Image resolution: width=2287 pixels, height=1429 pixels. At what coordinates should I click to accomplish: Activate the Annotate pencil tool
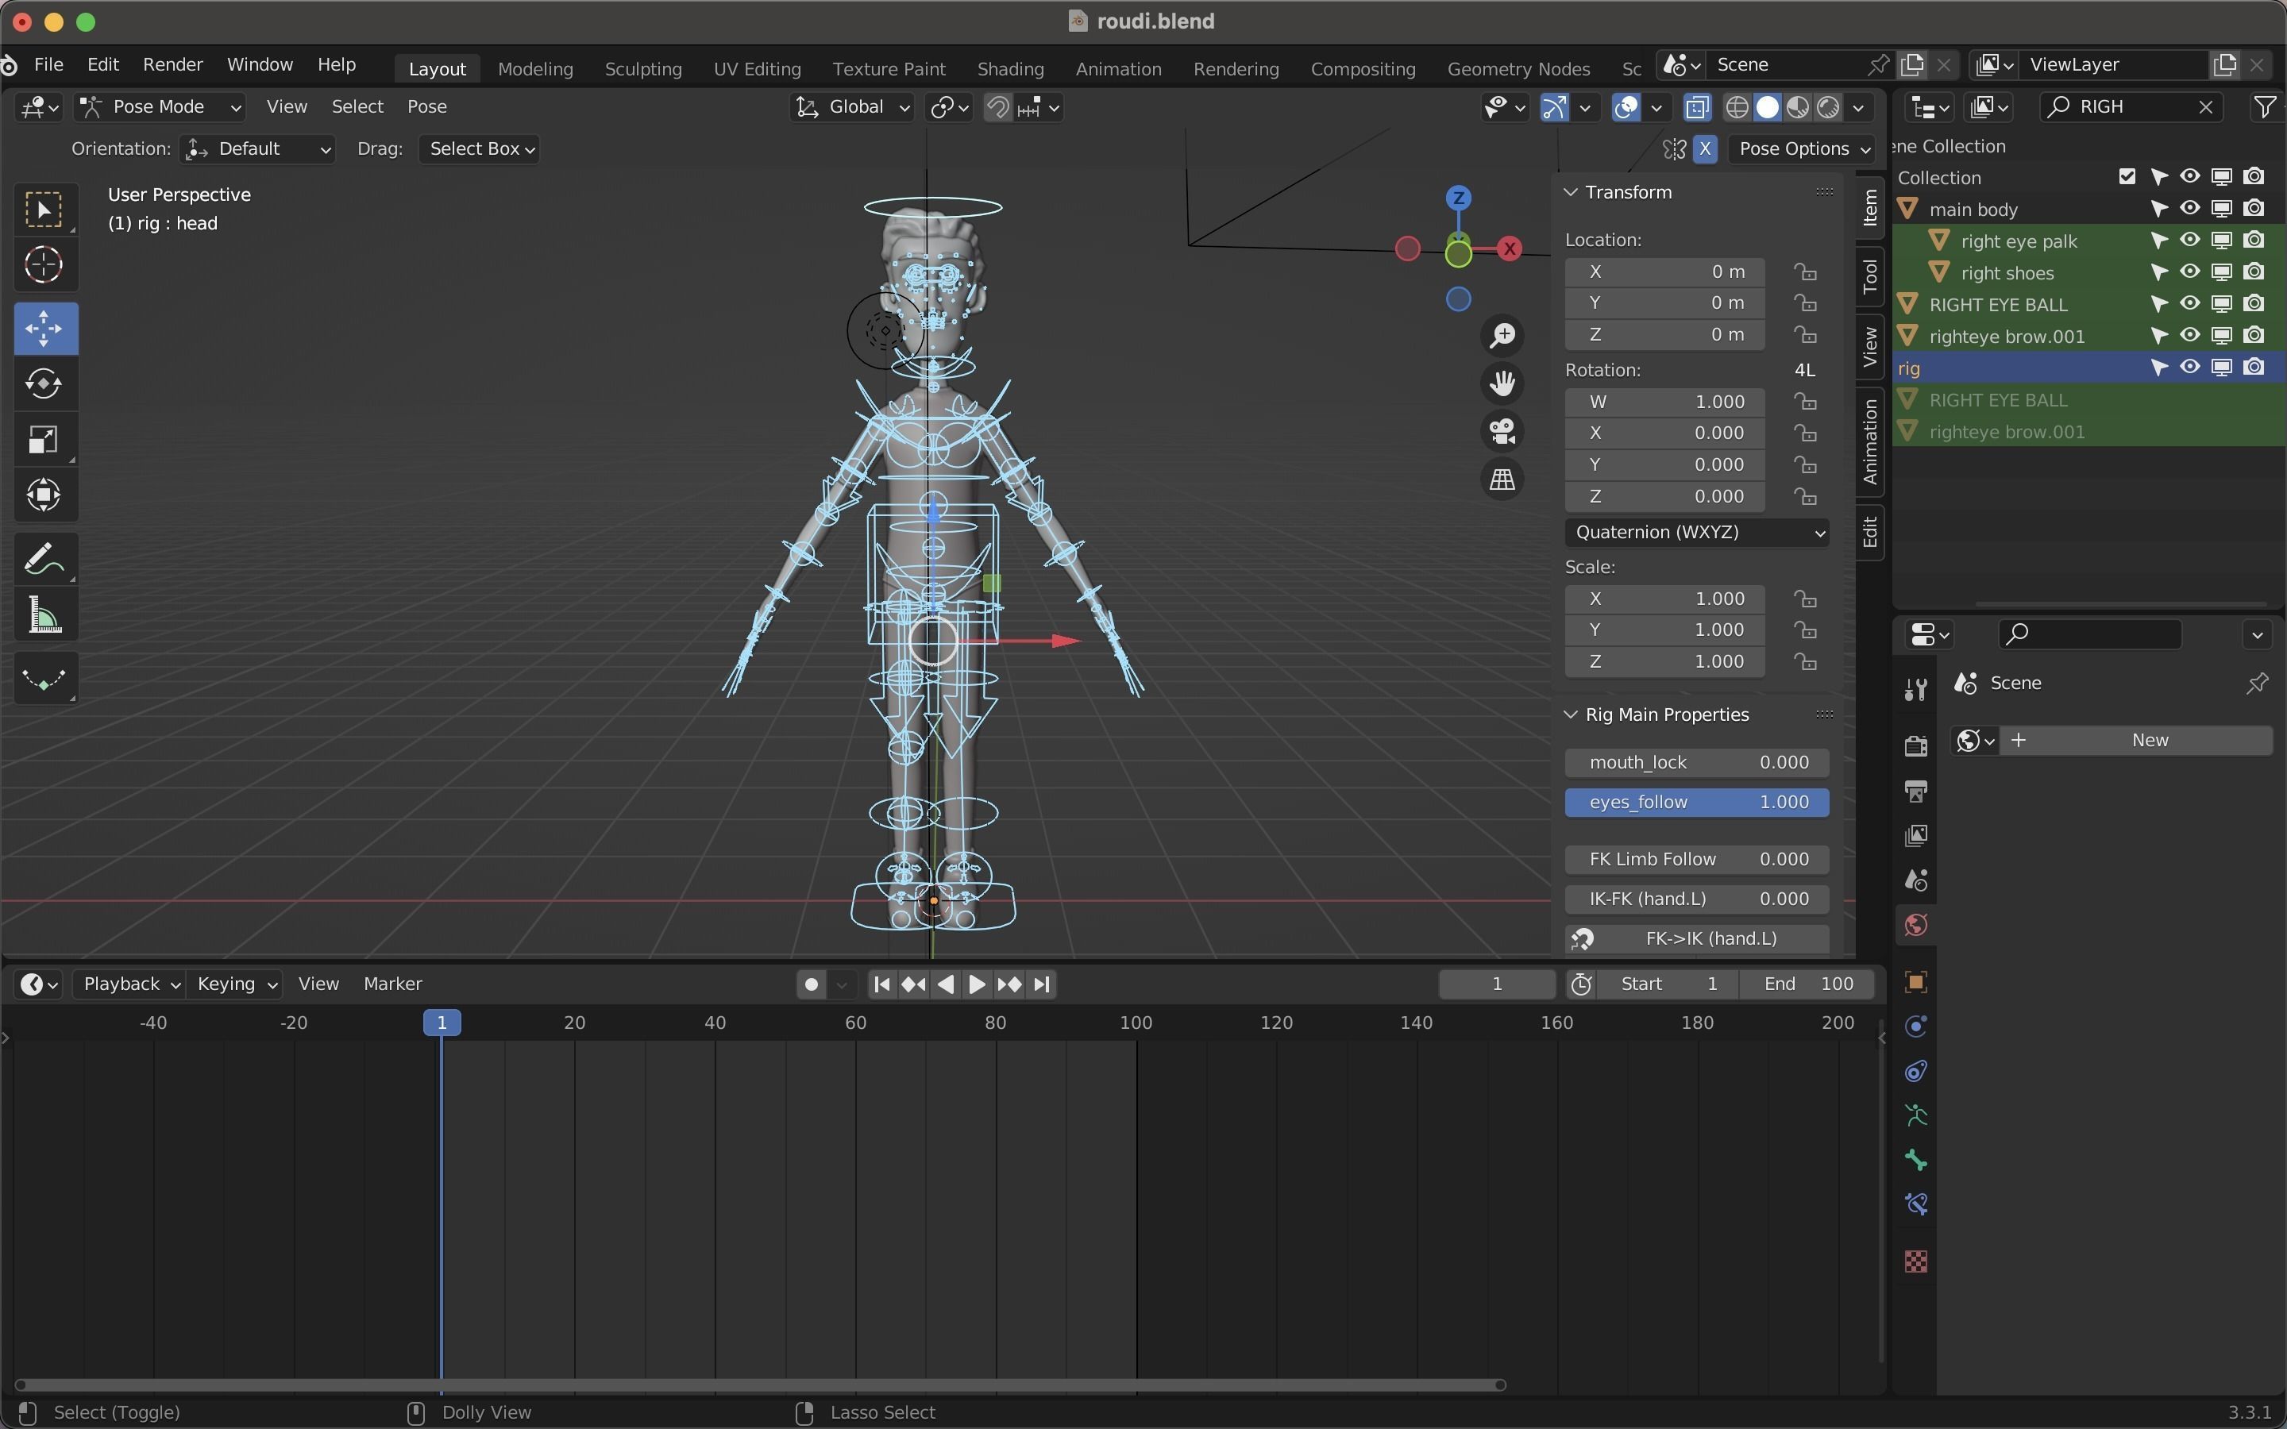(44, 559)
